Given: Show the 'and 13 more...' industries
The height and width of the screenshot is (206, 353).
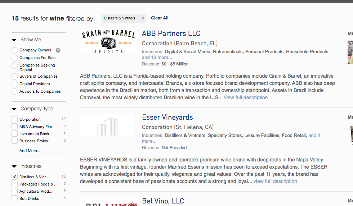Looking at the screenshot, I should [157, 58].
